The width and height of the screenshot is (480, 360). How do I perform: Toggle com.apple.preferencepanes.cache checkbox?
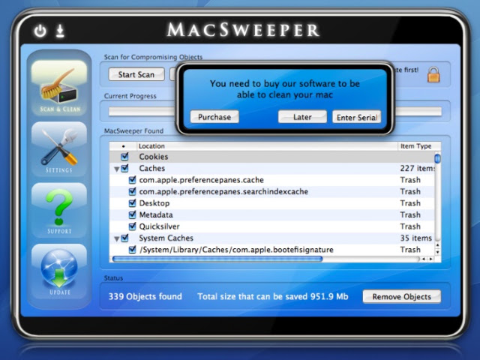point(132,180)
